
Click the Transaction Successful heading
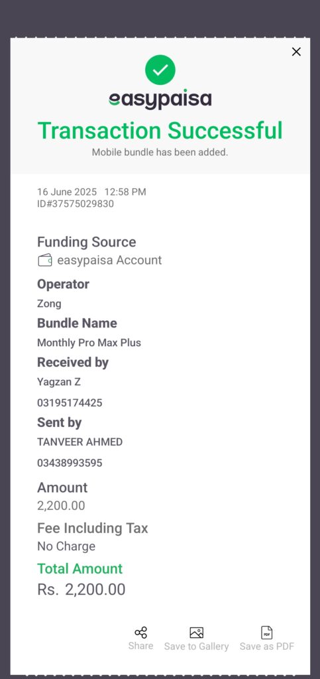point(160,131)
